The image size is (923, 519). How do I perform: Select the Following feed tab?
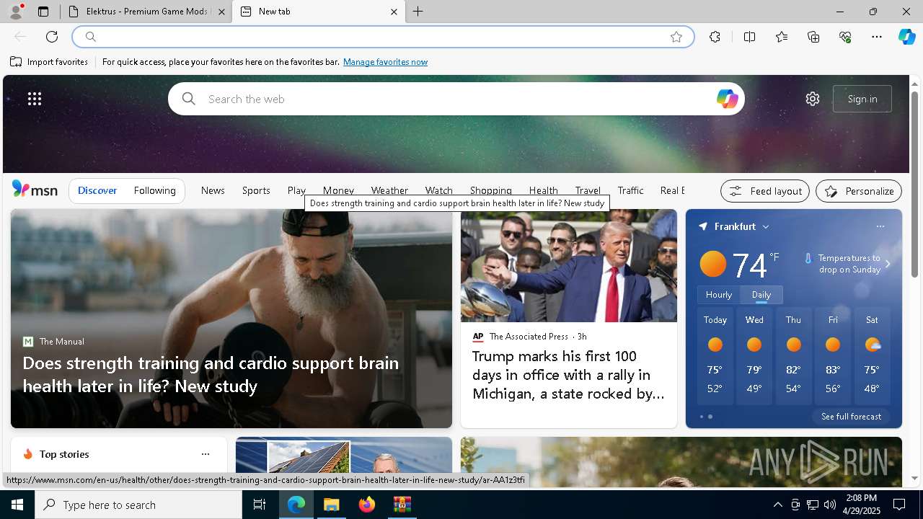click(154, 190)
